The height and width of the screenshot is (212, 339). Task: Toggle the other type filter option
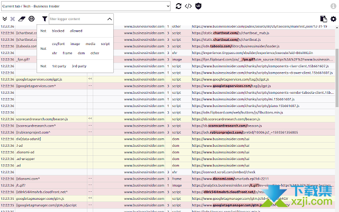pyautogui.click(x=95, y=53)
